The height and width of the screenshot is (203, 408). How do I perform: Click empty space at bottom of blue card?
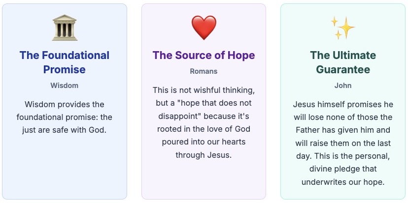(x=65, y=172)
